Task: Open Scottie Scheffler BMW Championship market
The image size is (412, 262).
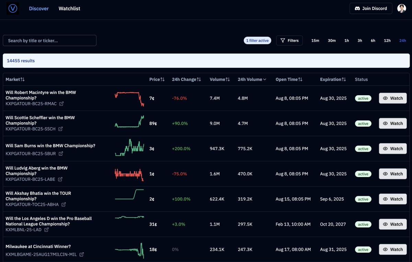Action: tap(40, 120)
